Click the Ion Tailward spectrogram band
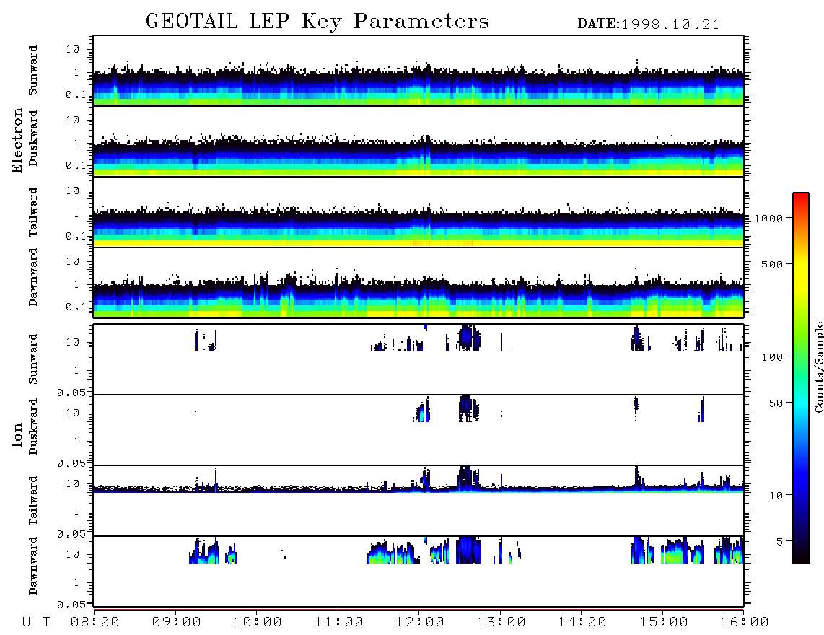This screenshot has height=635, width=824. coord(418,488)
